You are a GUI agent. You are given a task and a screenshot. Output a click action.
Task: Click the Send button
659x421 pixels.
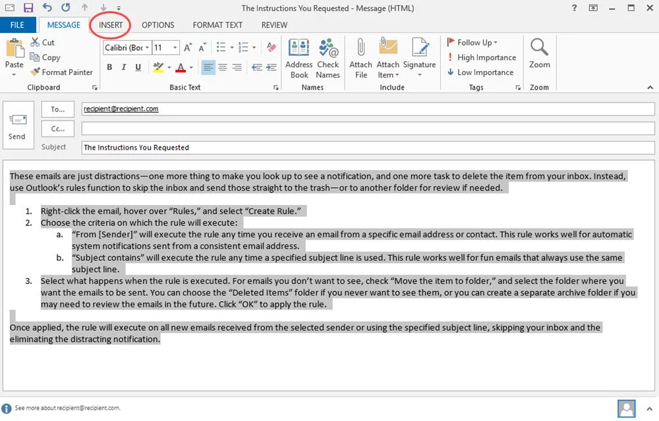(x=18, y=125)
